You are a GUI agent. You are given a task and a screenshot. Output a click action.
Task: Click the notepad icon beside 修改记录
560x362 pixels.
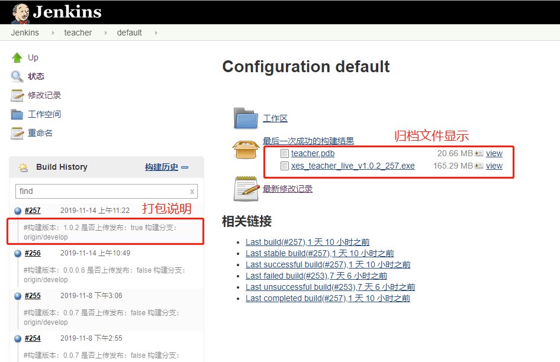click(17, 95)
